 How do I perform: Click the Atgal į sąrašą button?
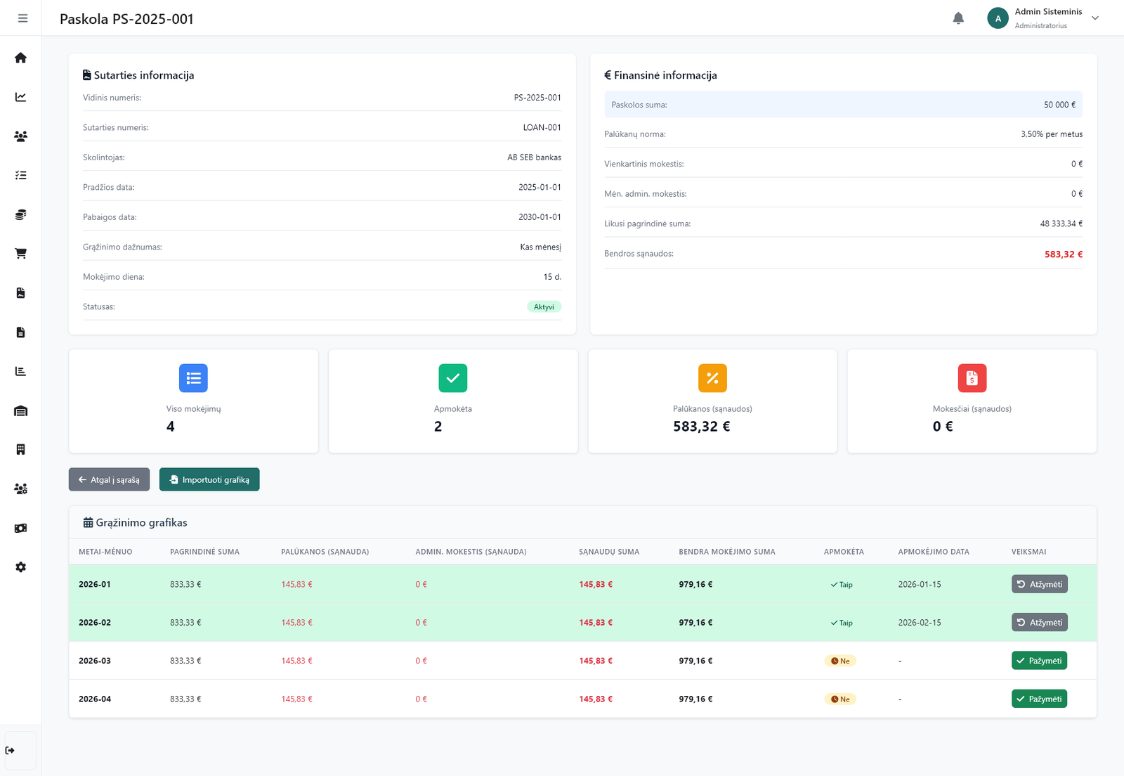[x=109, y=479]
